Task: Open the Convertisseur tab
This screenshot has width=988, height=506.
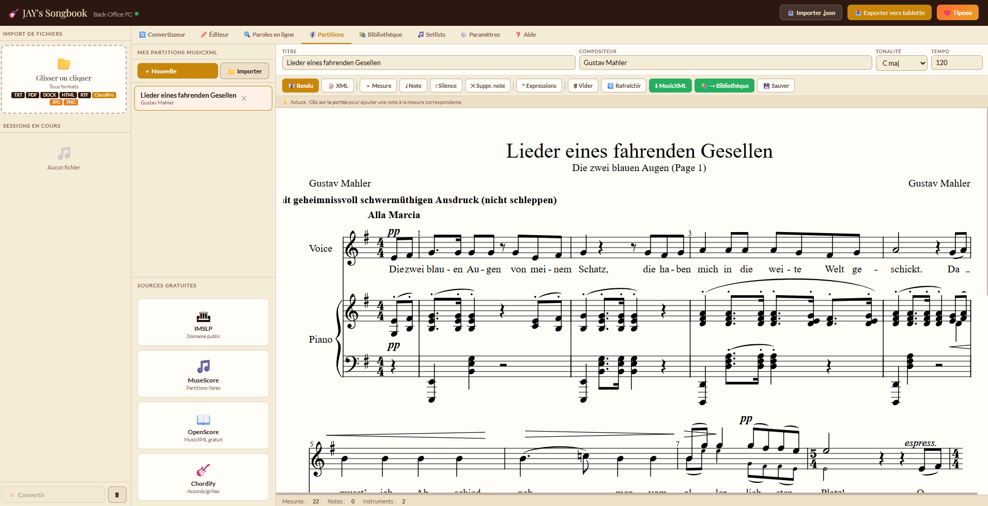Action: click(x=162, y=35)
